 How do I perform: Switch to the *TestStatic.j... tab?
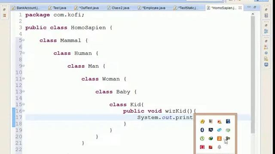186,8
